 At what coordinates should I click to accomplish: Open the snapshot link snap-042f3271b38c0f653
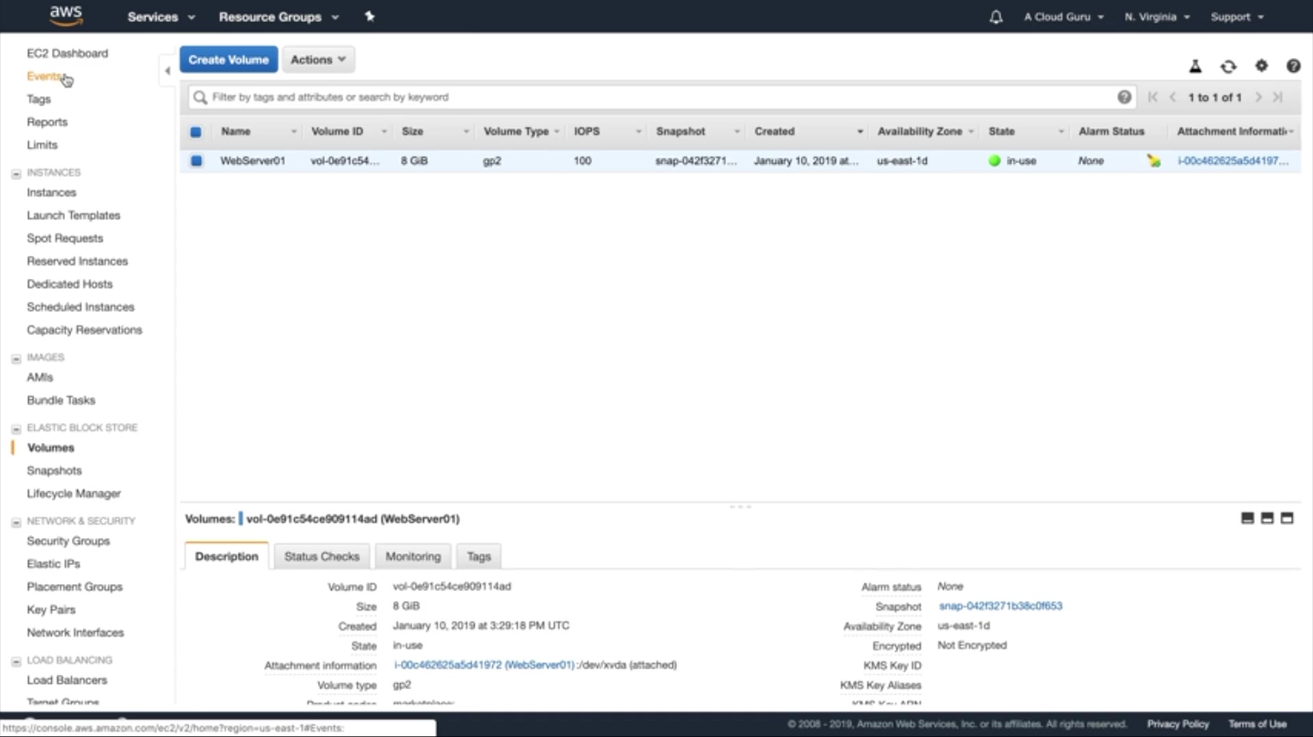(x=1000, y=606)
